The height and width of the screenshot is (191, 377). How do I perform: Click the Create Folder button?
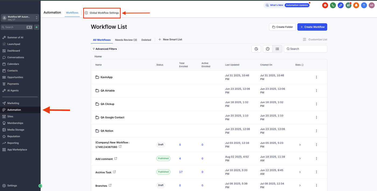282,27
